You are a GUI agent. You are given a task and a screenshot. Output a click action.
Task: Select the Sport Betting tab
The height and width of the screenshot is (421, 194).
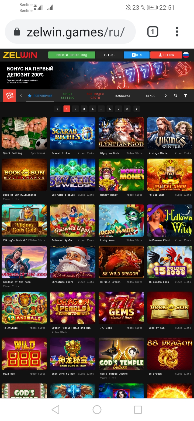click(x=68, y=96)
